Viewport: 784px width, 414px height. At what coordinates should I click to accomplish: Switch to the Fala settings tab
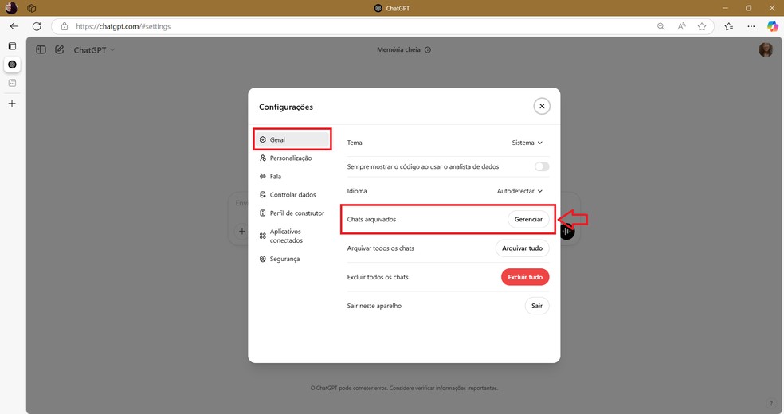click(x=271, y=176)
